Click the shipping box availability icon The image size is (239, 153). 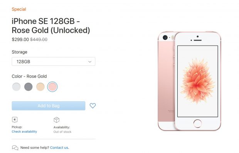tap(57, 120)
